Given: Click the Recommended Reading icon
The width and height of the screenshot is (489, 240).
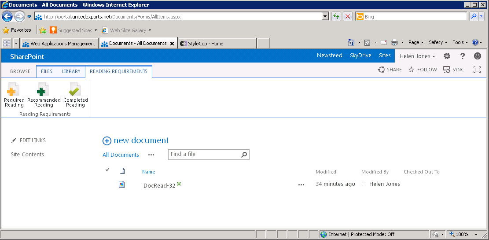Looking at the screenshot, I should click(43, 89).
